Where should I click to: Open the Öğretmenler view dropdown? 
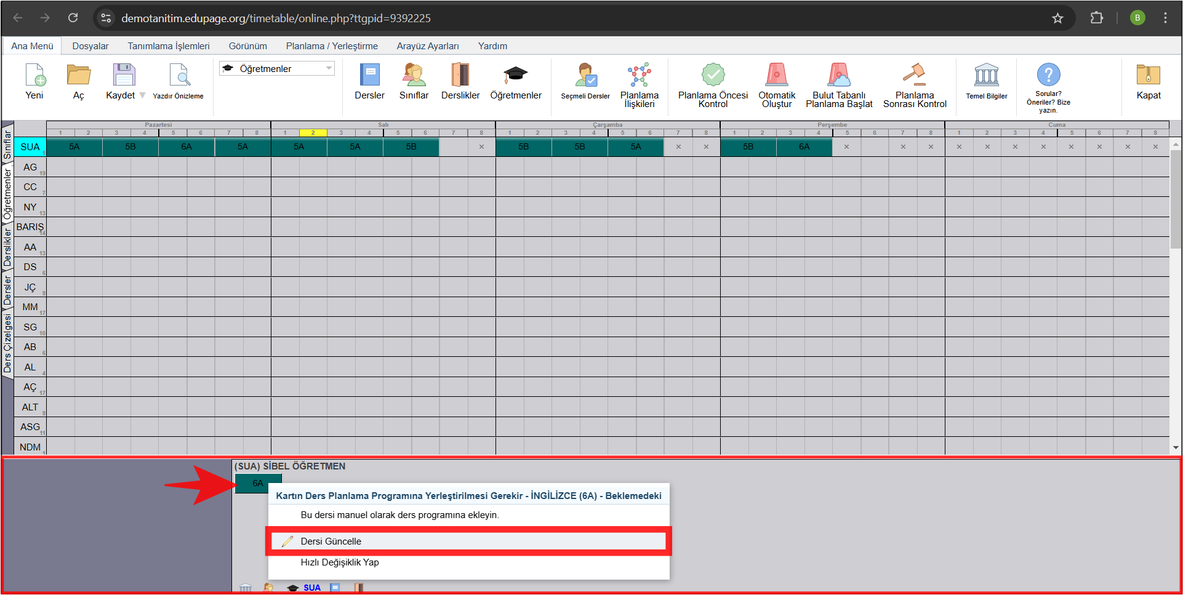(x=277, y=68)
